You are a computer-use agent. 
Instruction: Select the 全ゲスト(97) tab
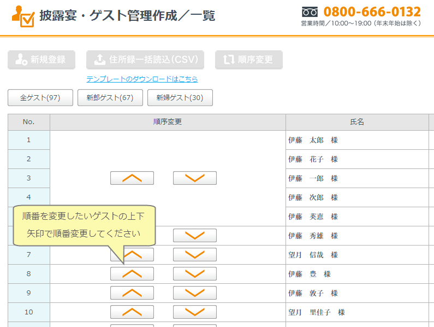pyautogui.click(x=40, y=98)
